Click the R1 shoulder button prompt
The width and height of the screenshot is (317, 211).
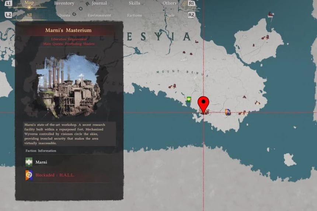[x=191, y=3]
